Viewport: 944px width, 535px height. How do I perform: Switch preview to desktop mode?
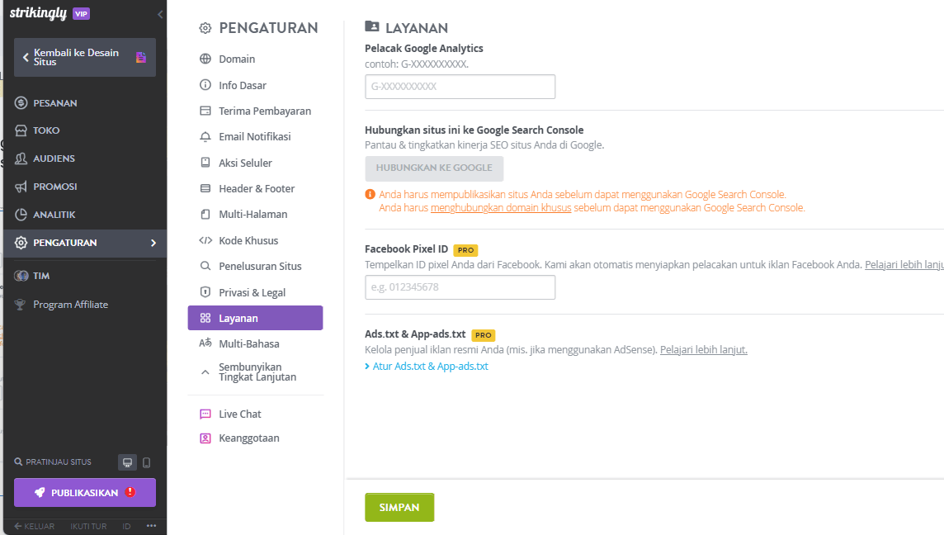click(127, 462)
